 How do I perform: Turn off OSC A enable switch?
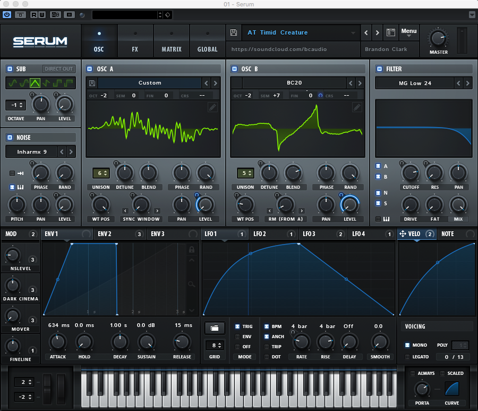(90, 69)
